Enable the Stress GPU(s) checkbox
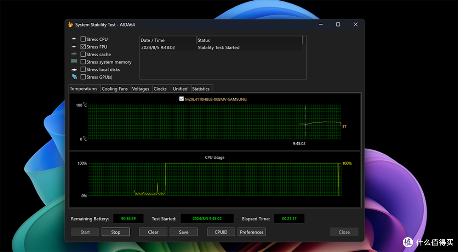This screenshot has width=458, height=252. coord(83,77)
